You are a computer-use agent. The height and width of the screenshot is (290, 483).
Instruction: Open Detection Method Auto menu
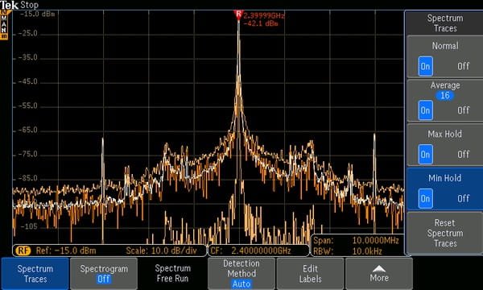click(242, 274)
